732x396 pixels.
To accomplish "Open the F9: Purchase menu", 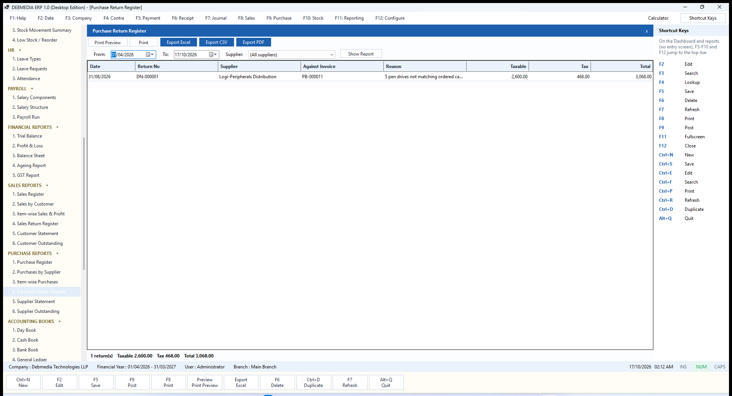I will click(279, 18).
